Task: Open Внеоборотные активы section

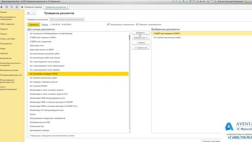Action: tap(9, 70)
